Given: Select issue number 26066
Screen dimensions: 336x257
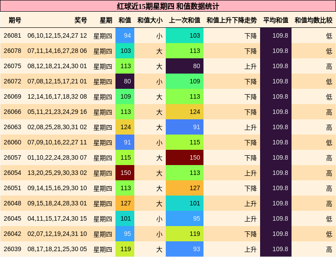Looking at the screenshot, I should pyautogui.click(x=13, y=112).
